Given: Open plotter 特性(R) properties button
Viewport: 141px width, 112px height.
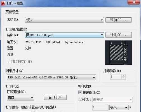Looking at the screenshot, I should coord(119,35).
